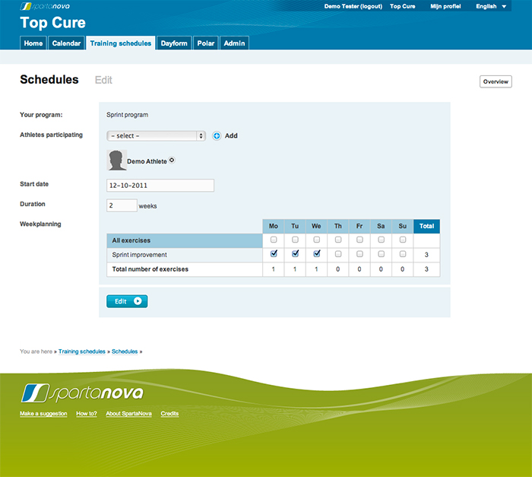Uncheck Sprint improvement on Monday
The height and width of the screenshot is (477, 532).
tap(274, 254)
